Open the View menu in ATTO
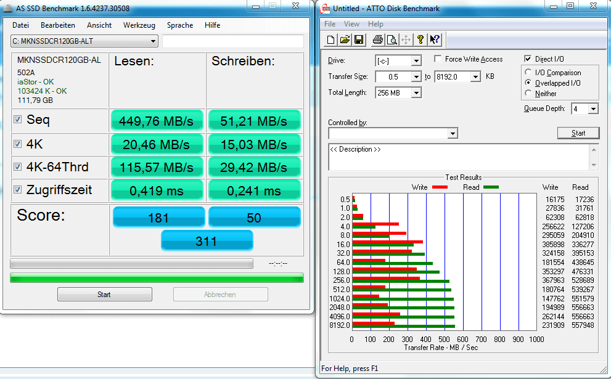This screenshot has width=611, height=379. (x=351, y=24)
